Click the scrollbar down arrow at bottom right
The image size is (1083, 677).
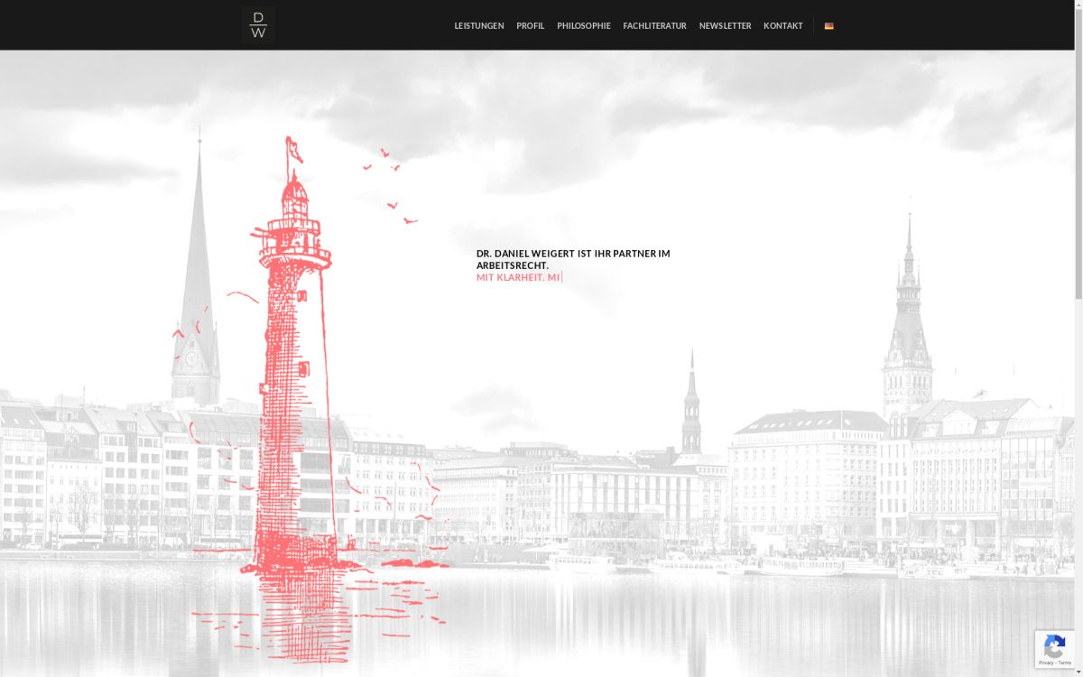pos(1078,672)
